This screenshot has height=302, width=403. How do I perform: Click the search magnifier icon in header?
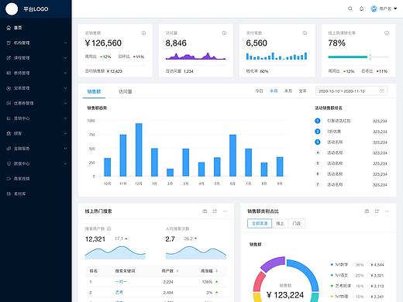350,9
